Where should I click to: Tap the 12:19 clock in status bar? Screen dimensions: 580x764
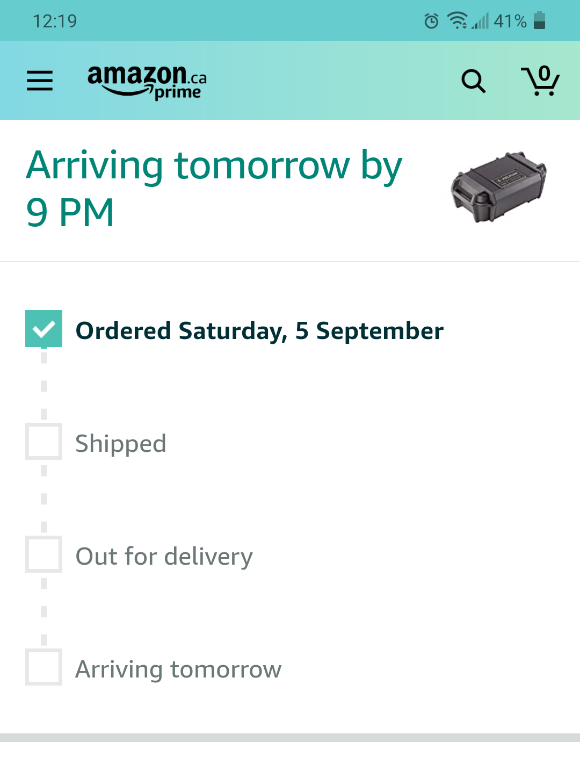click(x=55, y=21)
